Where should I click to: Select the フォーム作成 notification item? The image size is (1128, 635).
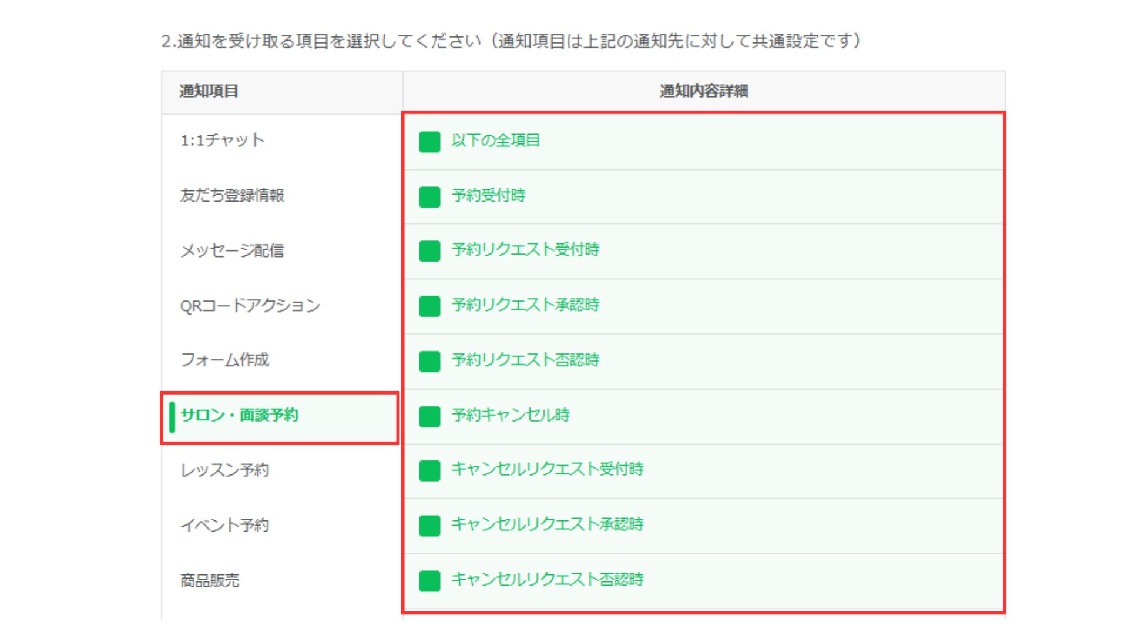224,360
